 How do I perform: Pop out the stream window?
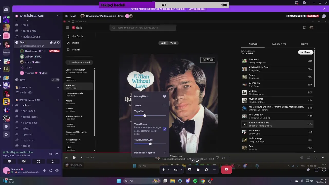tap(317, 170)
